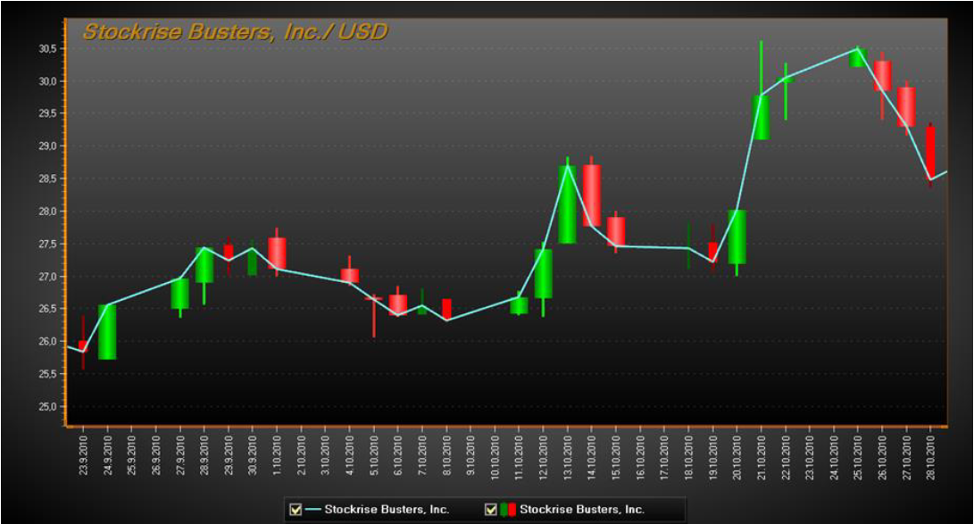Click the green candle on 13.10.2010
Screen dimensions: 974x524
(x=567, y=204)
